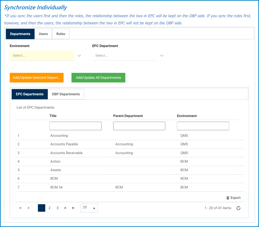Go to the last page of departments
The height and width of the screenshot is (227, 259).
(x=73, y=208)
